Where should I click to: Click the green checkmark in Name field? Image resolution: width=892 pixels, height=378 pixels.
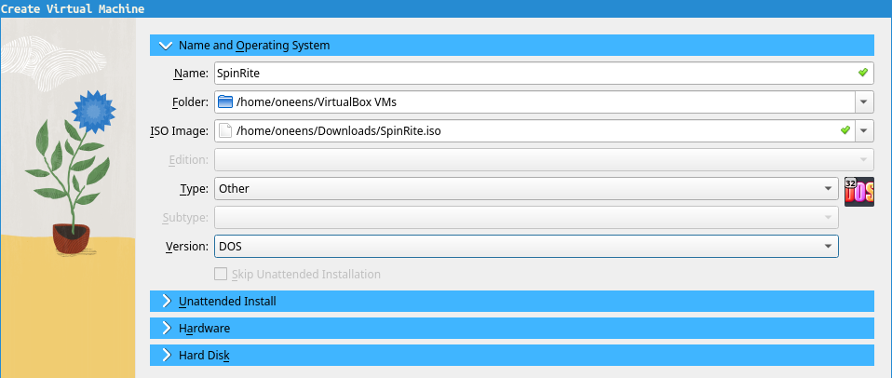(862, 73)
